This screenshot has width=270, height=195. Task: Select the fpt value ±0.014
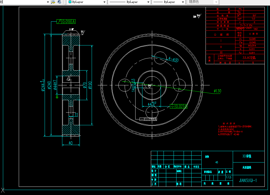pyautogui.click(x=252, y=46)
